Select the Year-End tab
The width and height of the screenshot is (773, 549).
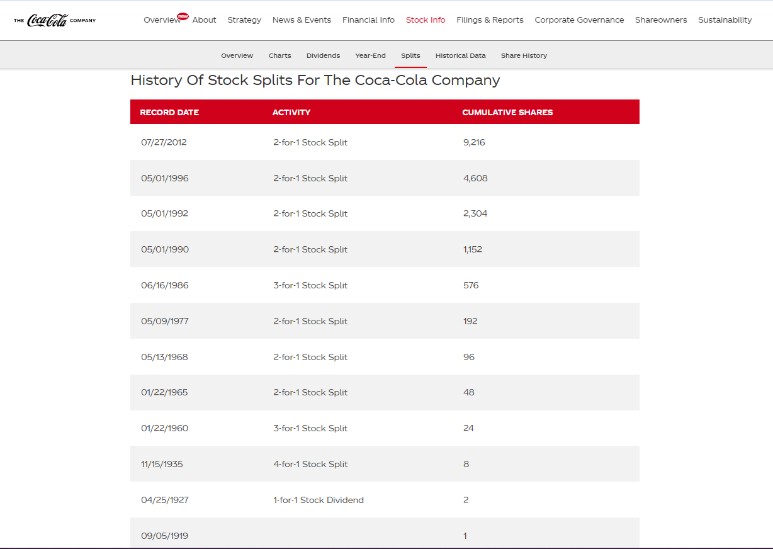[x=370, y=56]
